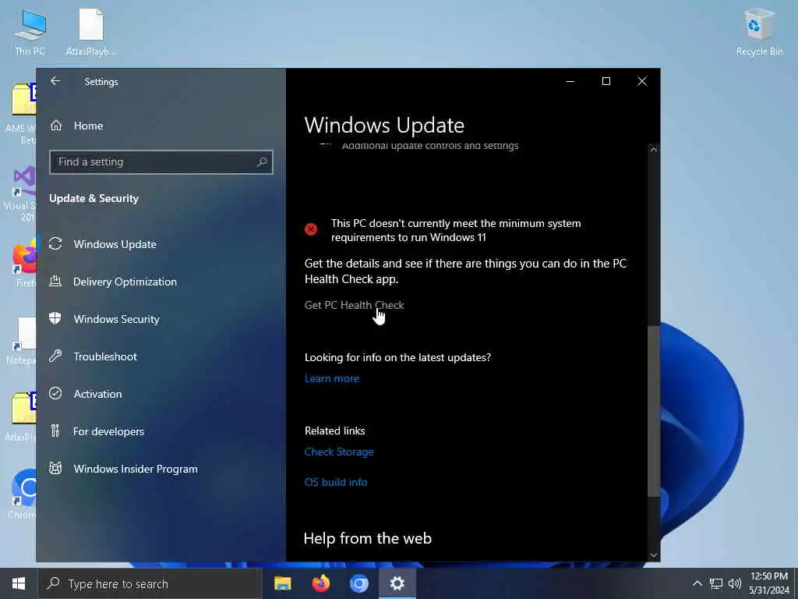Click the Windows Insider cat icon
The image size is (798, 599).
[55, 469]
